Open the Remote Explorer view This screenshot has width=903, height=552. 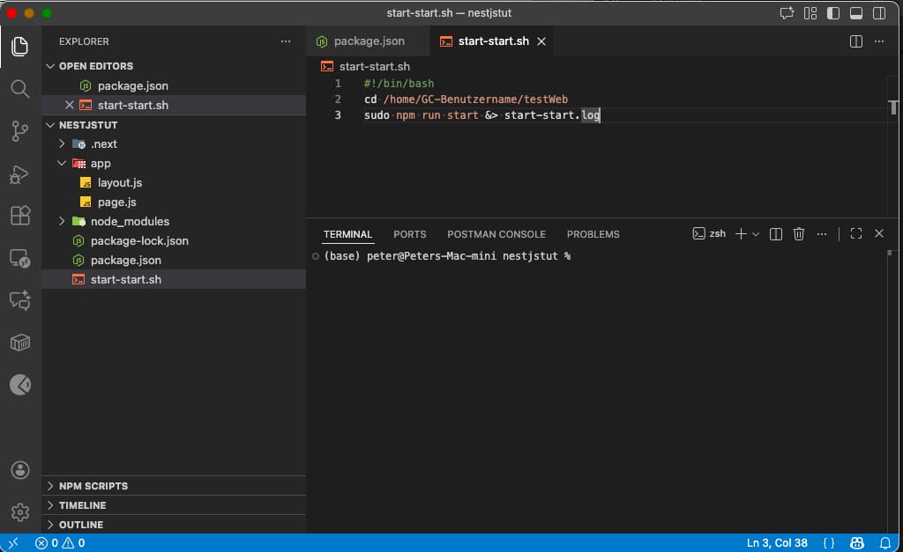click(19, 258)
